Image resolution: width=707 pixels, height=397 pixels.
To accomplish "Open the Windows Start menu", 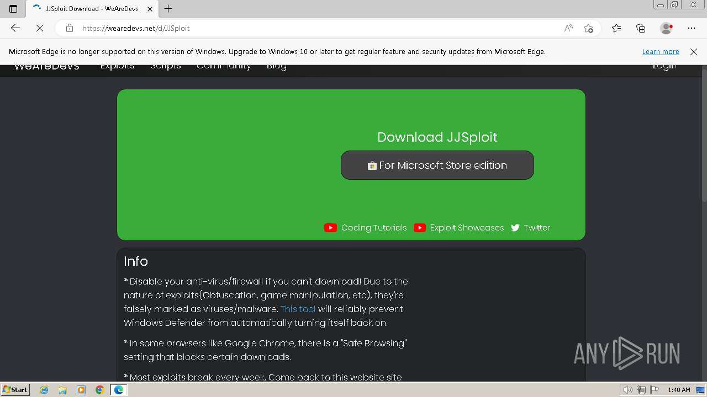I will pos(15,390).
